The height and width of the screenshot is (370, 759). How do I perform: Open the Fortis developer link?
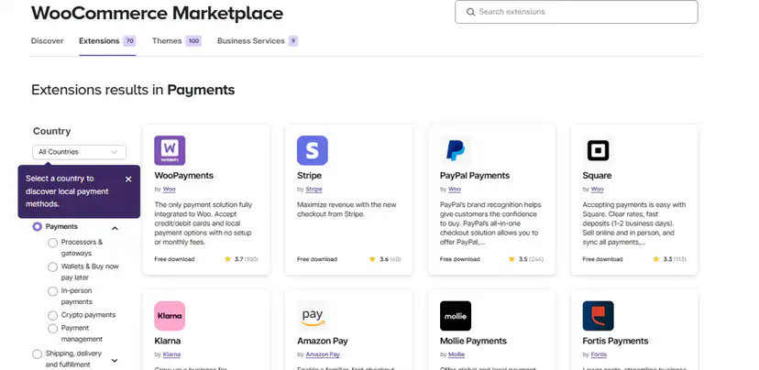(599, 354)
